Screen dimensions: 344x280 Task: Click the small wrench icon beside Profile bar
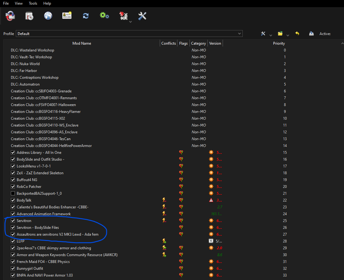point(263,33)
